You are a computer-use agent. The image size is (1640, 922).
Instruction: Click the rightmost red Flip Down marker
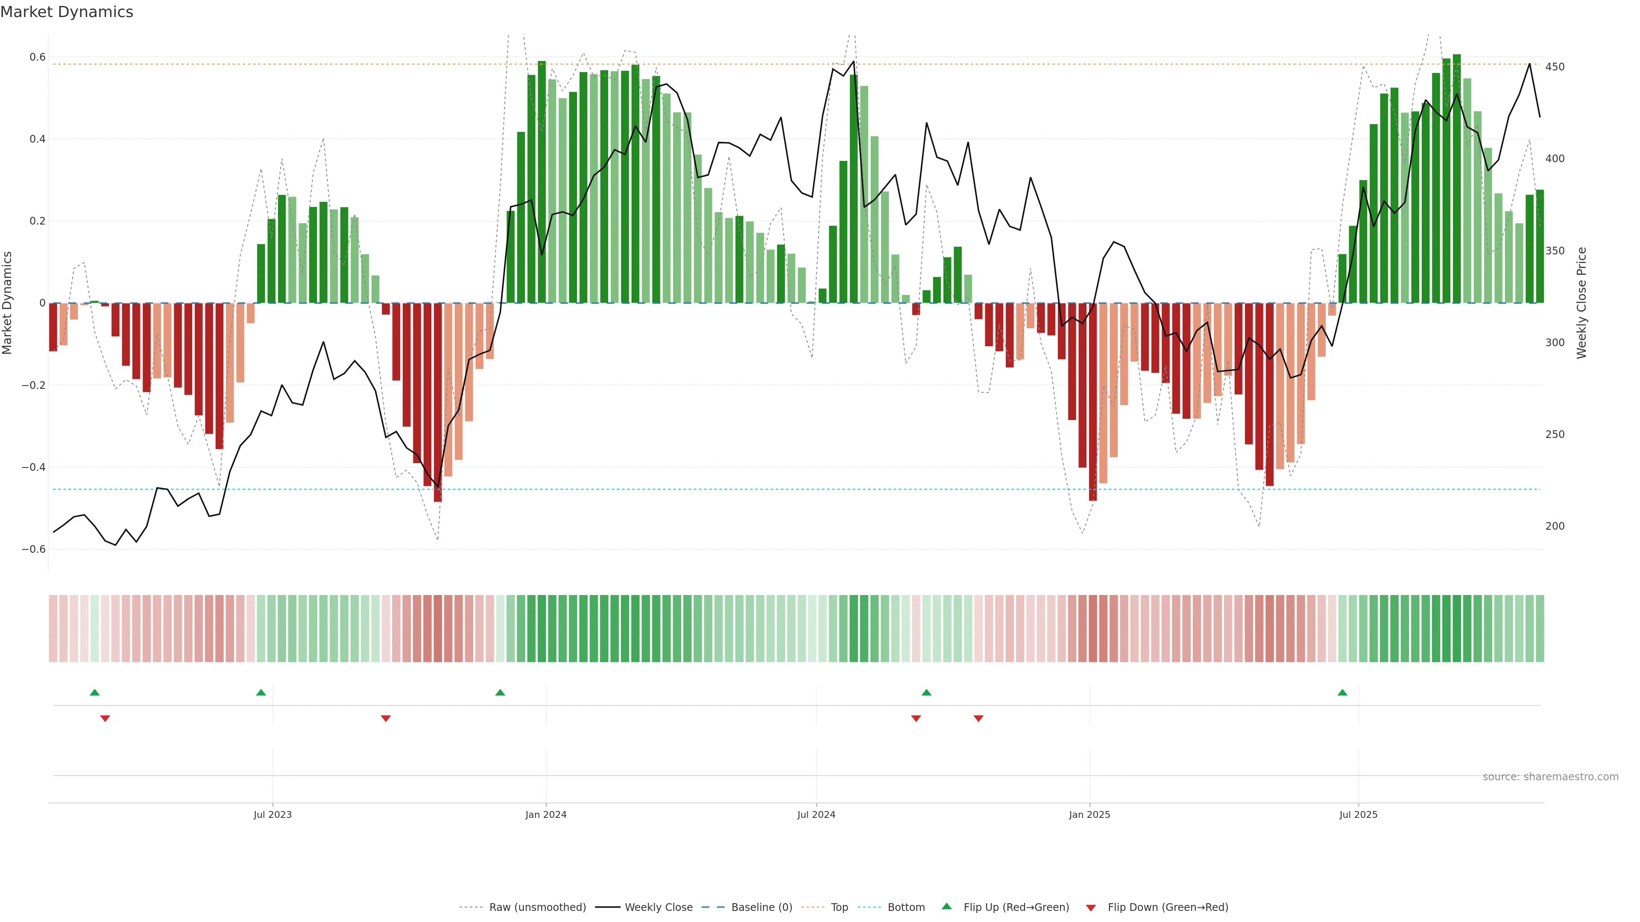[978, 718]
